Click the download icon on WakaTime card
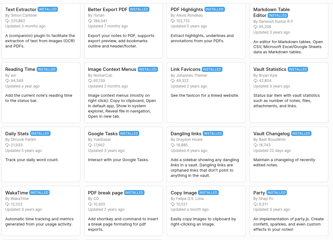Screen dimensions: 333x240 [x=7, y=204]
